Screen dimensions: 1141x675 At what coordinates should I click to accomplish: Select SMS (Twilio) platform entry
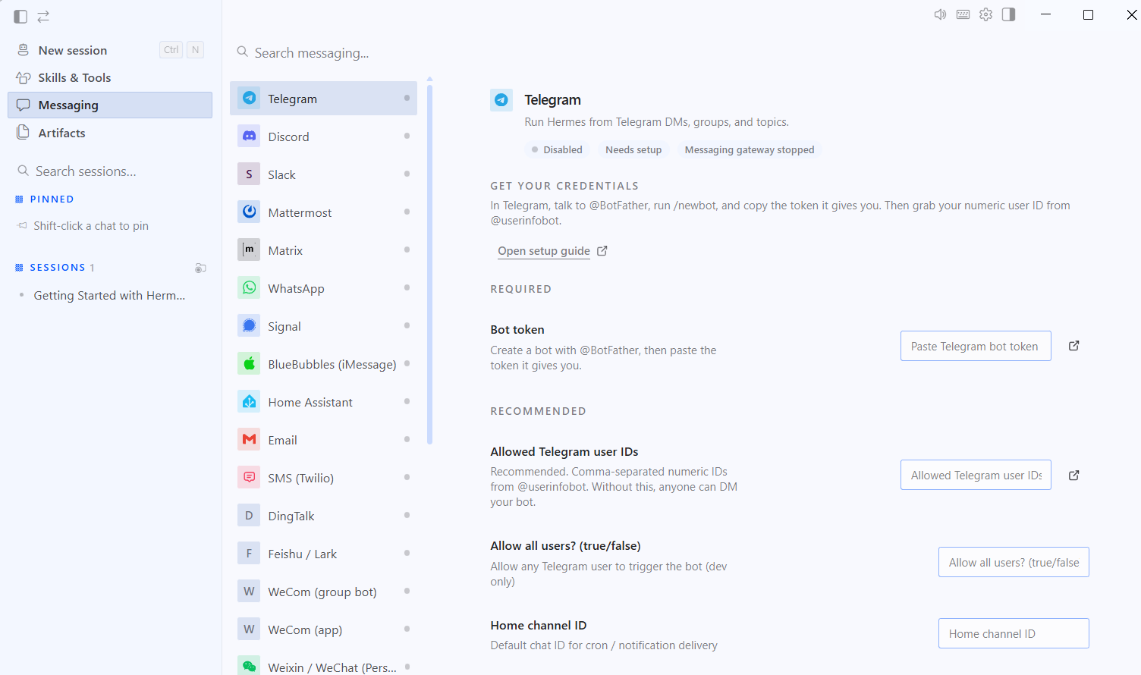point(323,478)
